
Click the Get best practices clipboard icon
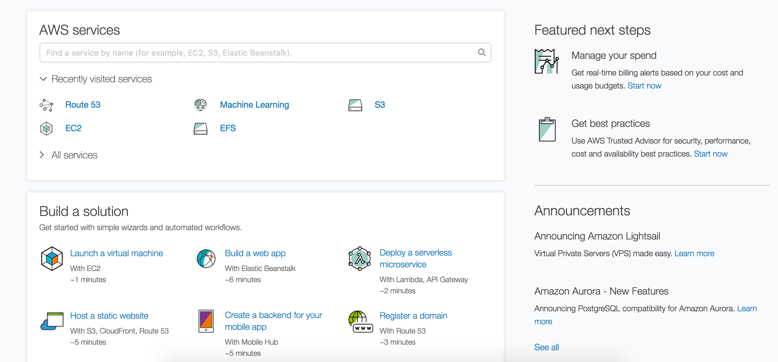click(547, 129)
